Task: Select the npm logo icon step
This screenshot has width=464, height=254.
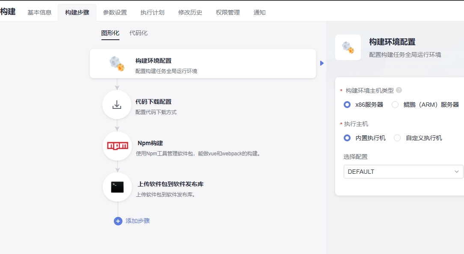Action: pyautogui.click(x=117, y=146)
